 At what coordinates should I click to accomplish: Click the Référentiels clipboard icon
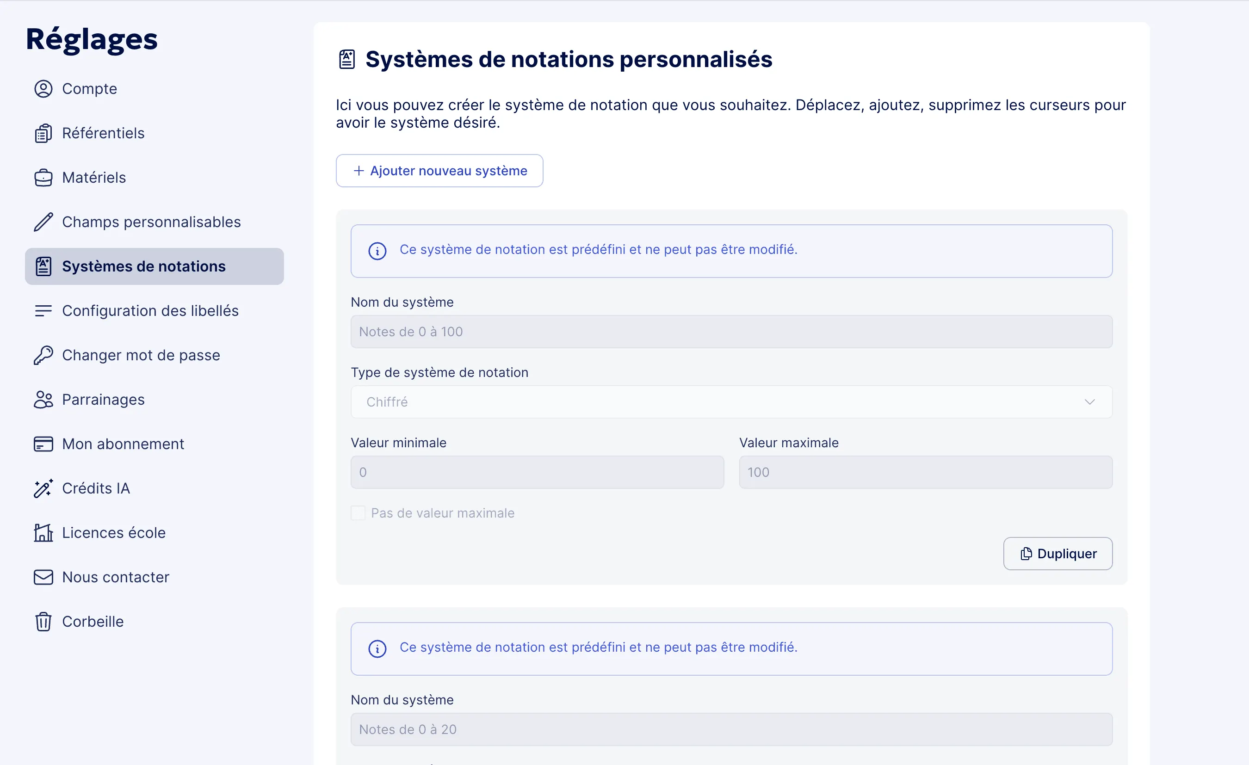point(43,133)
